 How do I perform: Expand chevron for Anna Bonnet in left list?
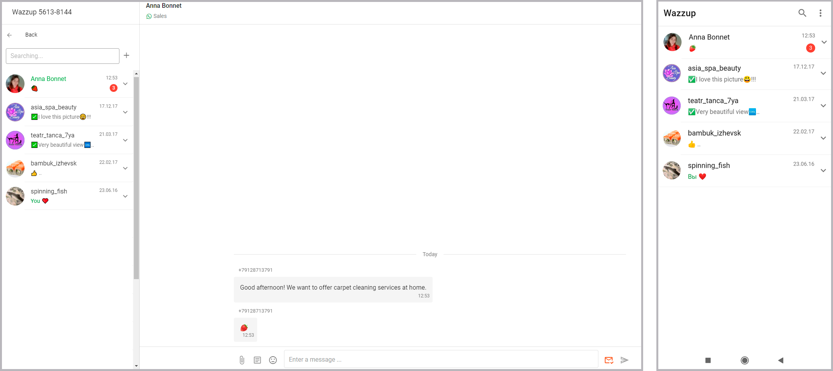[125, 84]
